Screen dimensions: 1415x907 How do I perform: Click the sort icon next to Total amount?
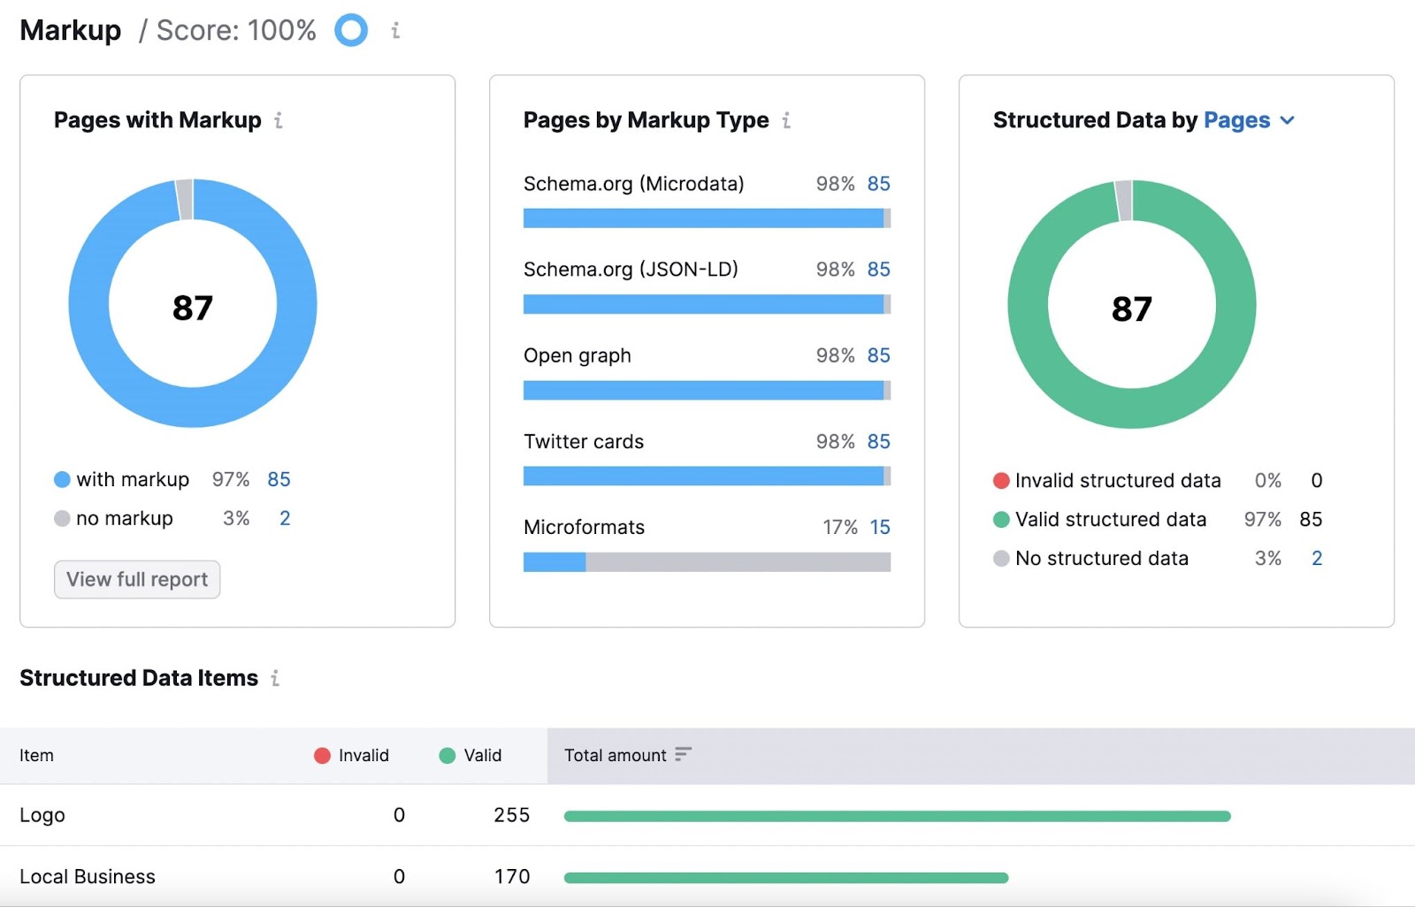coord(683,754)
